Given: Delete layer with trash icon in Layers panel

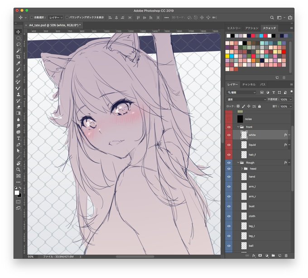Looking at the screenshot, I should coord(286,256).
